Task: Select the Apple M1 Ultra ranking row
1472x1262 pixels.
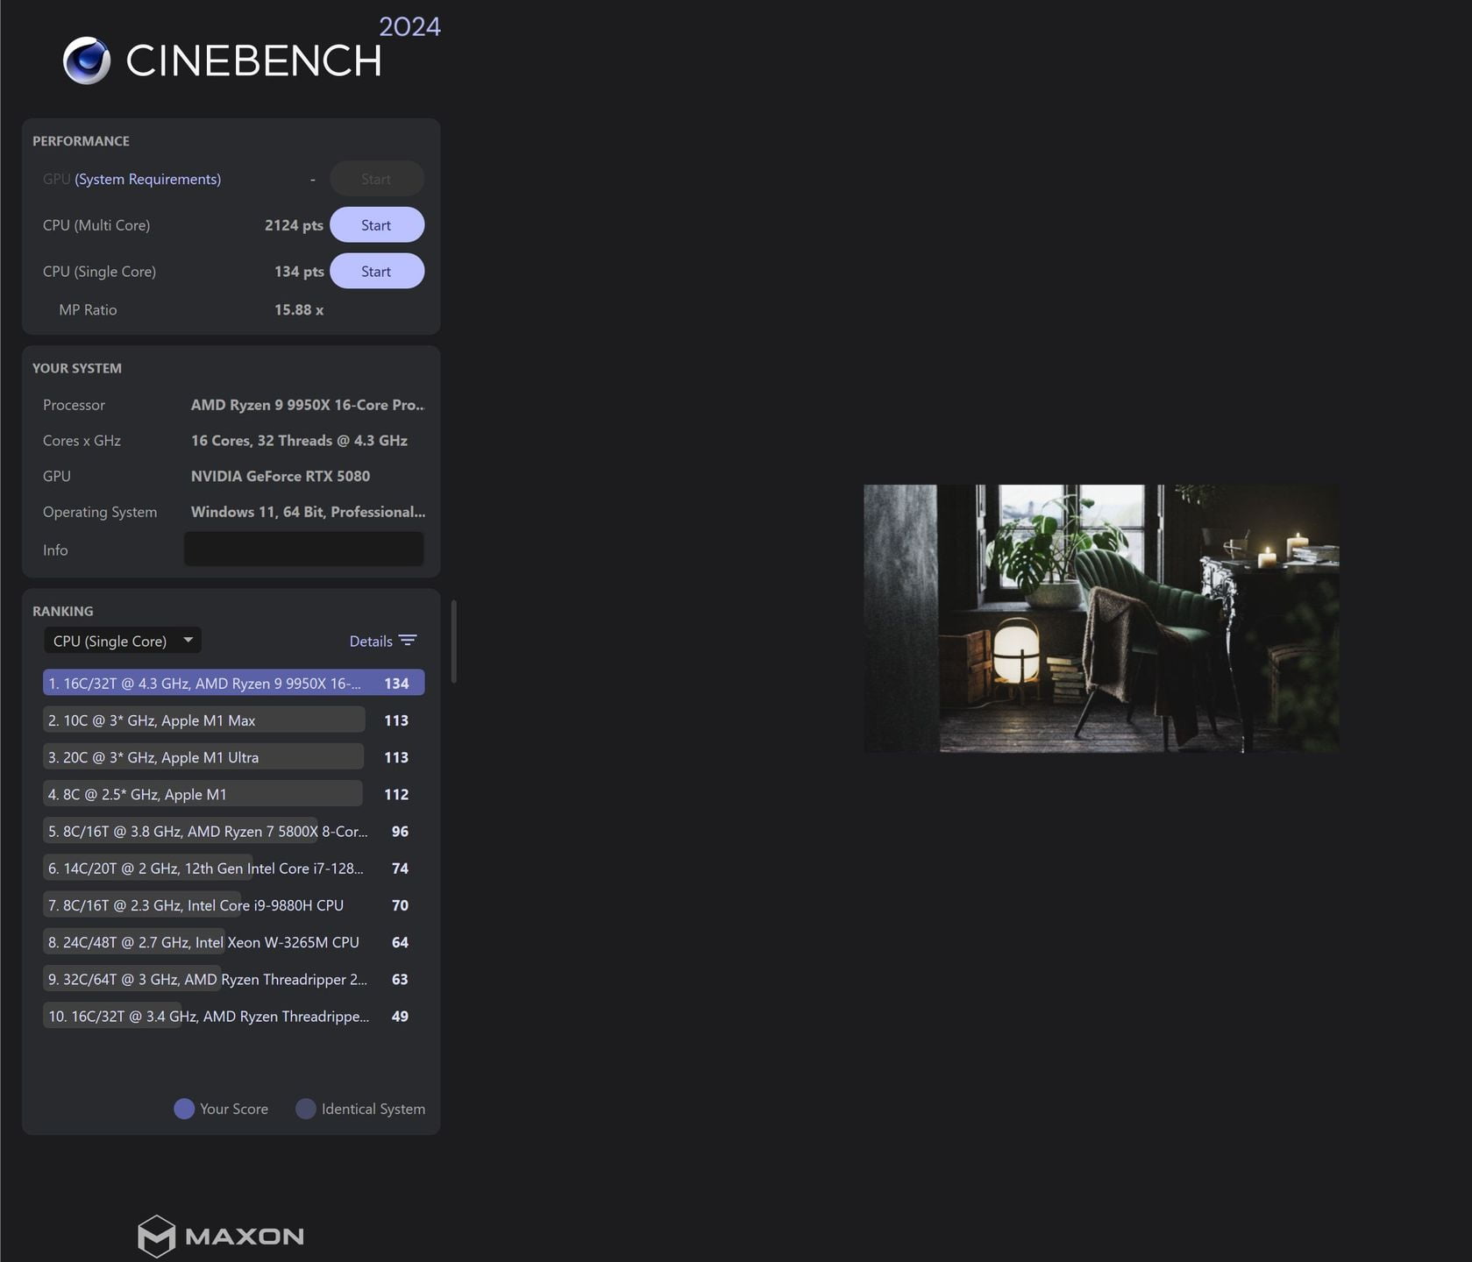Action: [x=233, y=757]
